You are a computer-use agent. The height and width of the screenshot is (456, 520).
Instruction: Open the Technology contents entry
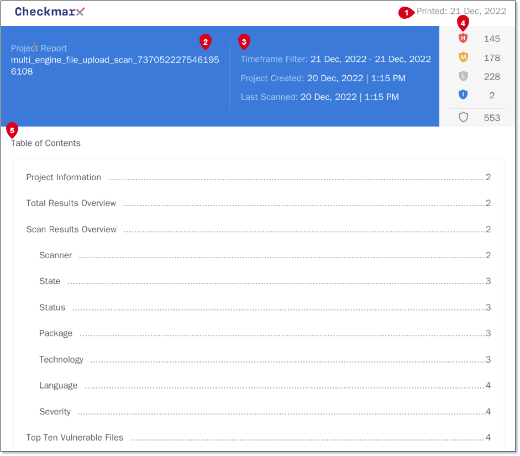pos(265,359)
